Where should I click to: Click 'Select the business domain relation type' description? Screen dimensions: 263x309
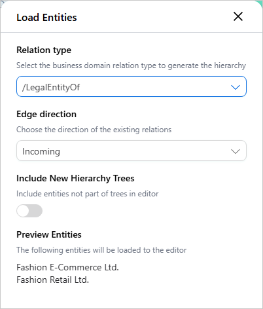click(131, 65)
